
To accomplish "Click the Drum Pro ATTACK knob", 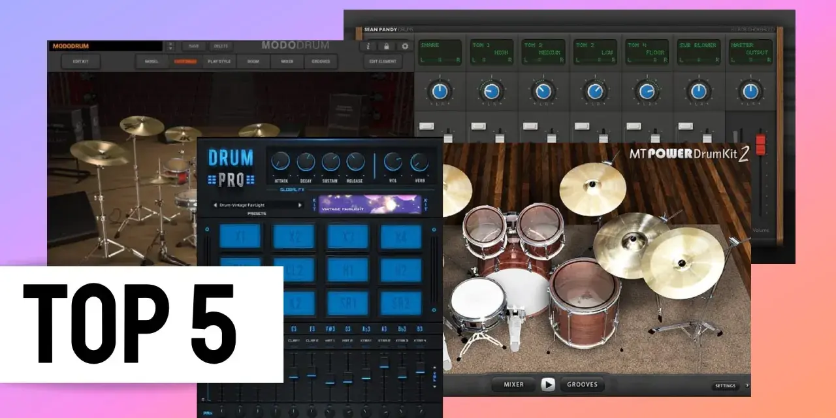I will click(x=281, y=161).
